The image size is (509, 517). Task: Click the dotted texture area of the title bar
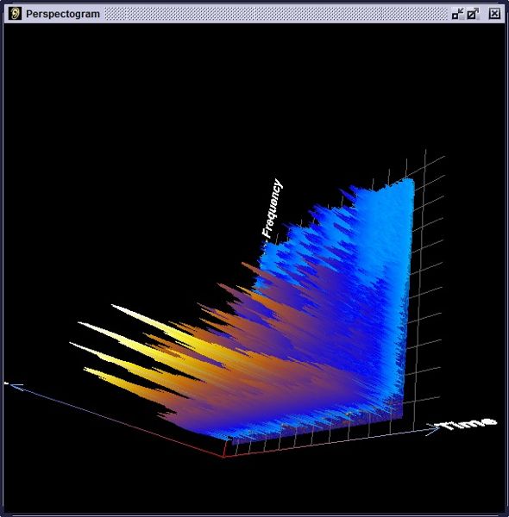pyautogui.click(x=276, y=14)
